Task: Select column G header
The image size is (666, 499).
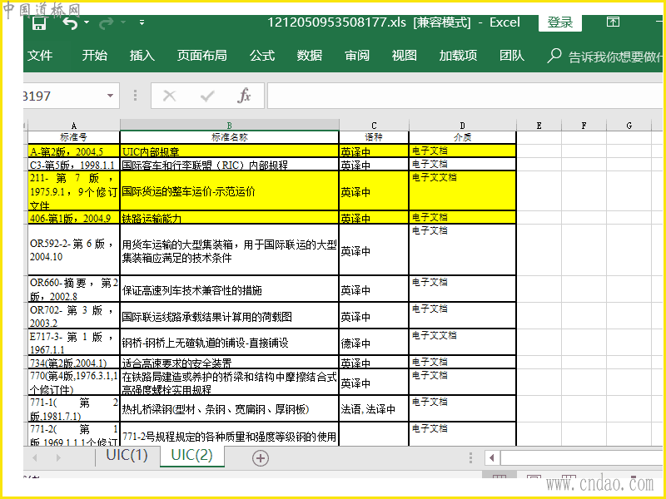Action: coord(629,126)
